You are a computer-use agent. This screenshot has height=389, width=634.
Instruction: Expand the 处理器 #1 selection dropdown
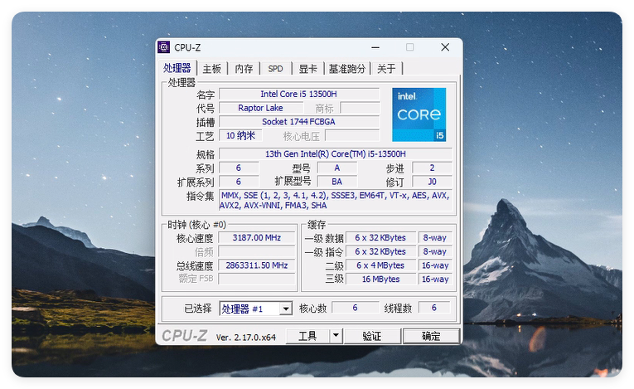click(286, 309)
